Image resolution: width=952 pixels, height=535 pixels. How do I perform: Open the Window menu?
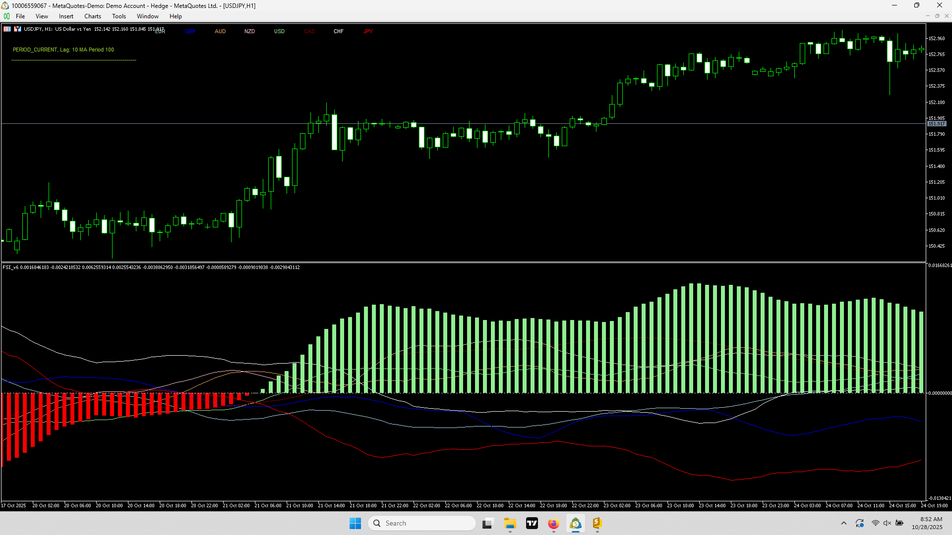coord(148,16)
